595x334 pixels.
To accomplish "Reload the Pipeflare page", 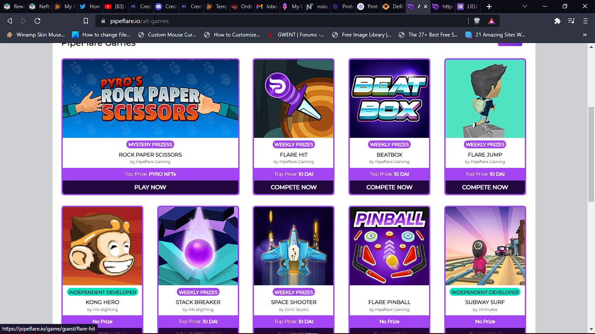I will [37, 21].
